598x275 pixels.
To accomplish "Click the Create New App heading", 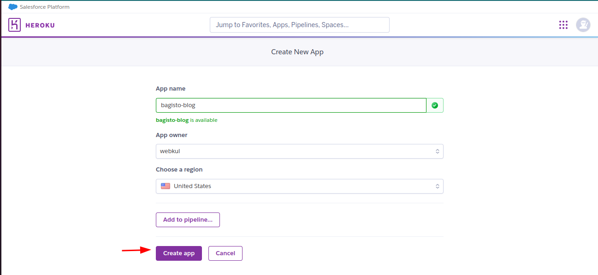I will (x=297, y=52).
